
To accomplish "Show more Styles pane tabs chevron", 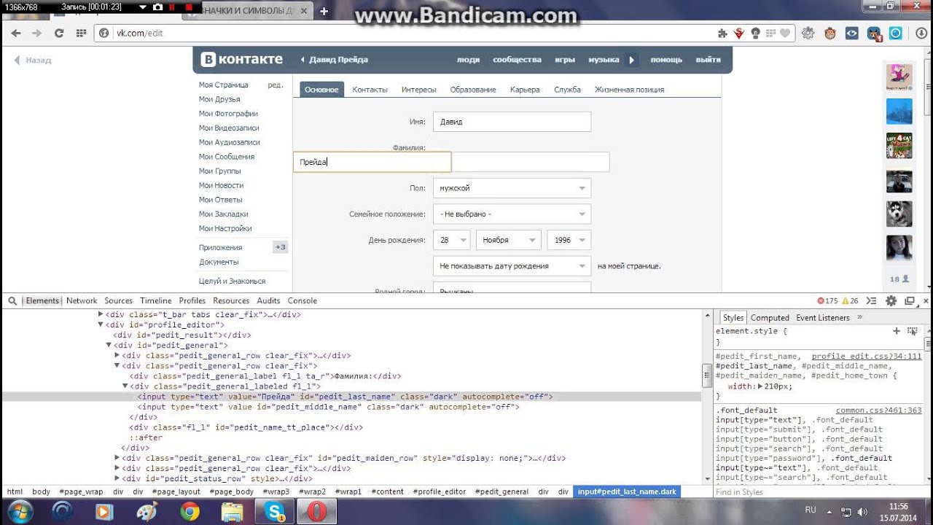I will click(859, 317).
